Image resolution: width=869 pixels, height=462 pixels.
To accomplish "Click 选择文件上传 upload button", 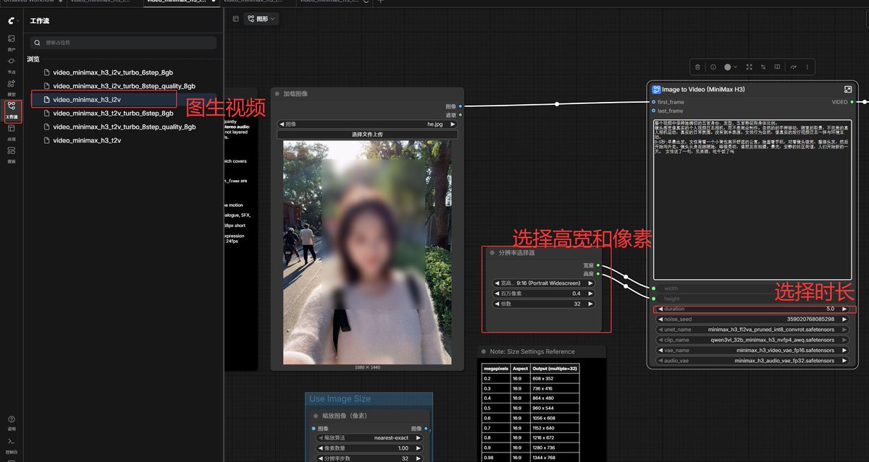I will 366,134.
